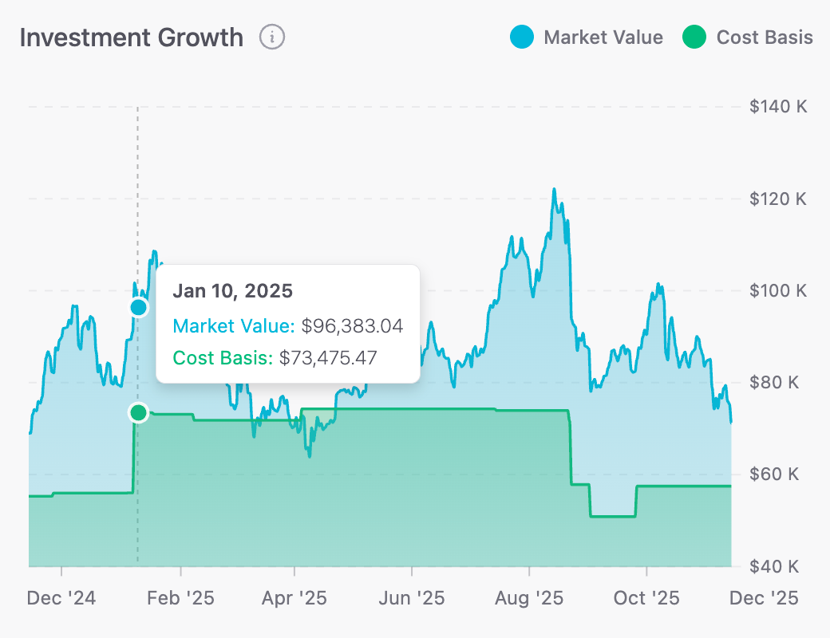The image size is (830, 638).
Task: Click the green cost basis marker on Jan 10
Action: click(x=138, y=412)
